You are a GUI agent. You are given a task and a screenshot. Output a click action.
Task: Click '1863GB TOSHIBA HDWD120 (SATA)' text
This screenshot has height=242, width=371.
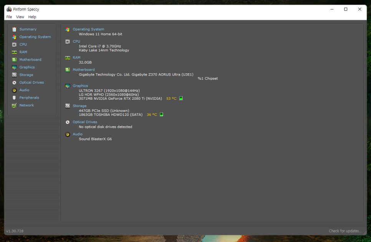pyautogui.click(x=111, y=115)
